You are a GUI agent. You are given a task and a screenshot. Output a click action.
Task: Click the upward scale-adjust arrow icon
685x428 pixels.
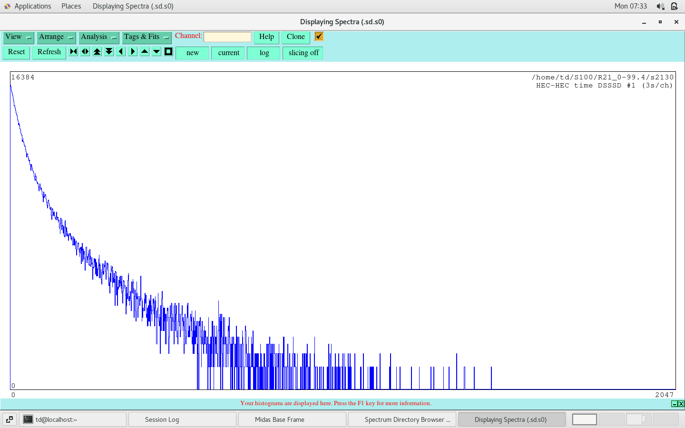pos(144,51)
